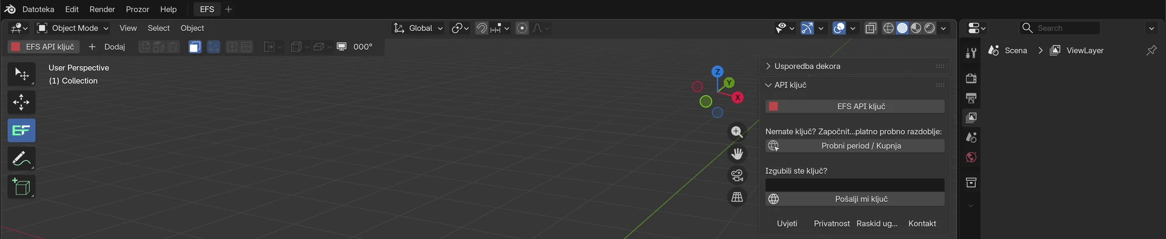Viewport: 1166px width, 239px height.
Task: Click the Dodaj add button
Action: tap(107, 47)
